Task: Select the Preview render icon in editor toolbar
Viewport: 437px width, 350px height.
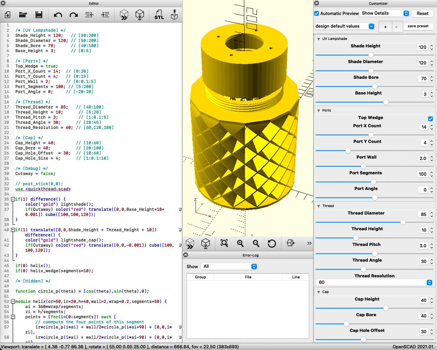Action: point(124,15)
